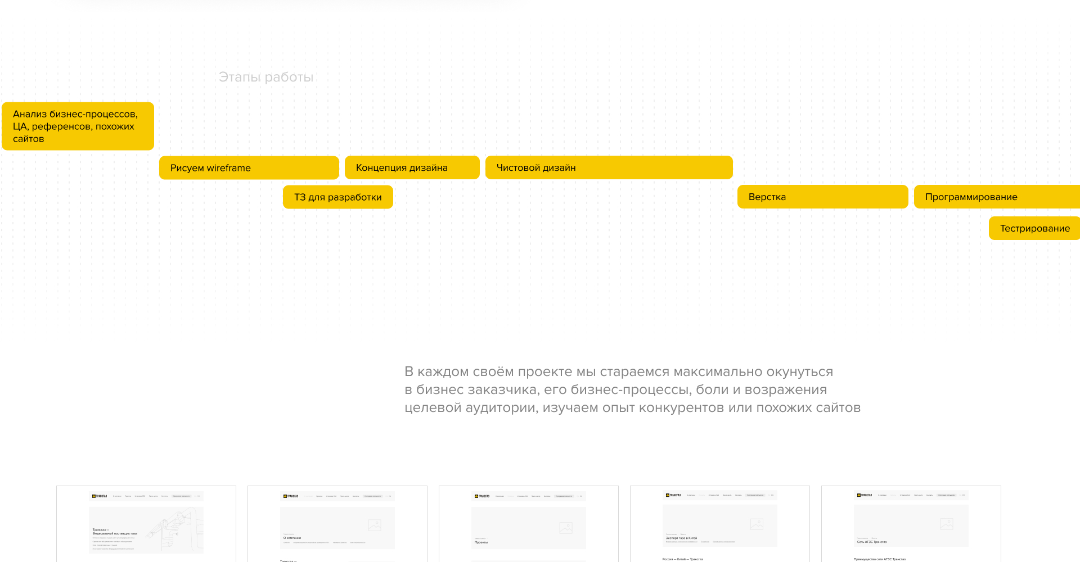
Task: Click the Трансгаз logo in Сеть АГЗС wireframe
Action: tap(865, 495)
